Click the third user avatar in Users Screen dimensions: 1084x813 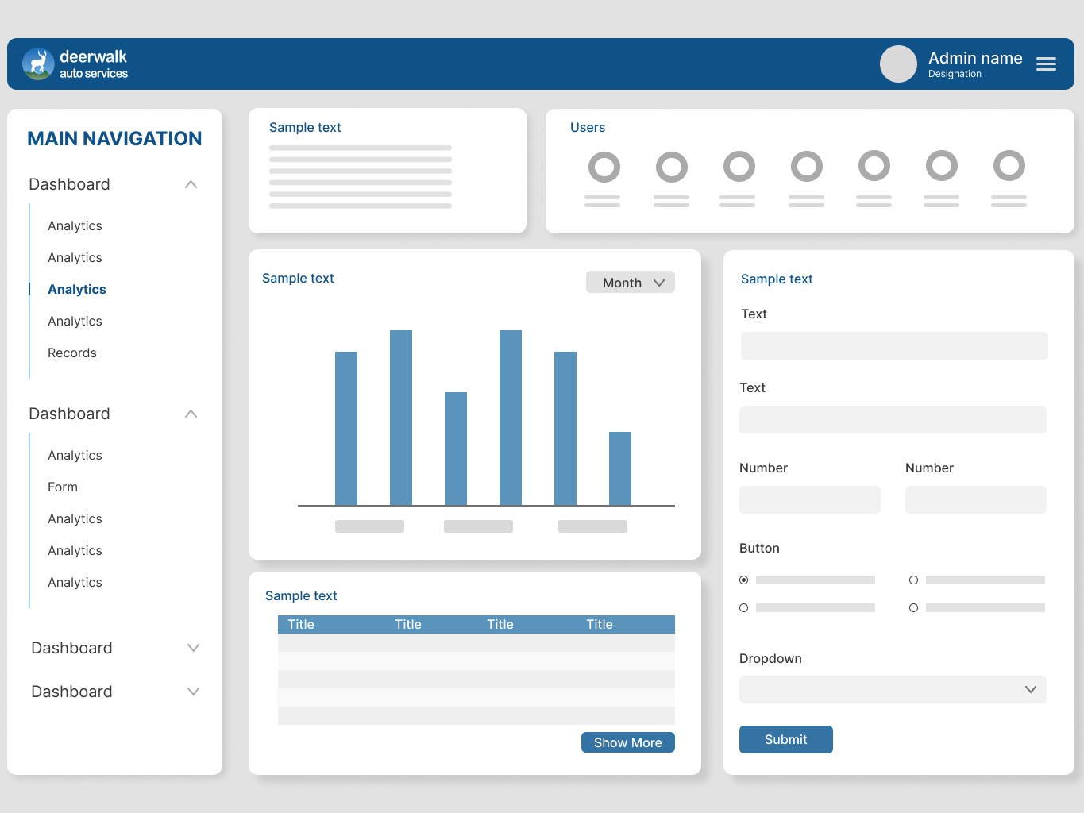[x=739, y=166]
